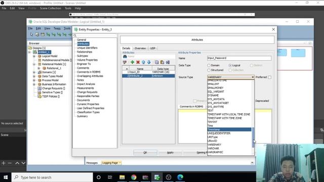Open Relationships in the properties tree

coord(85,52)
